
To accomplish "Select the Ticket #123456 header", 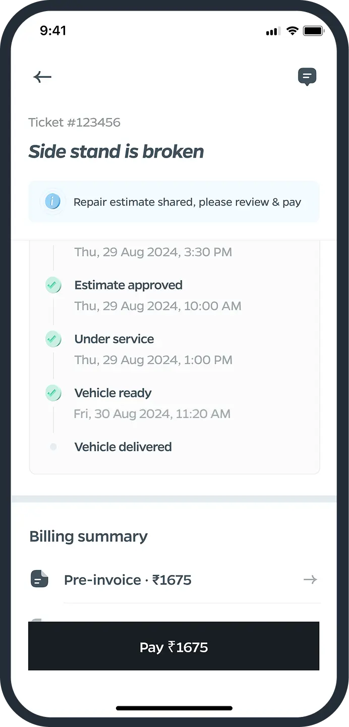I will (74, 122).
